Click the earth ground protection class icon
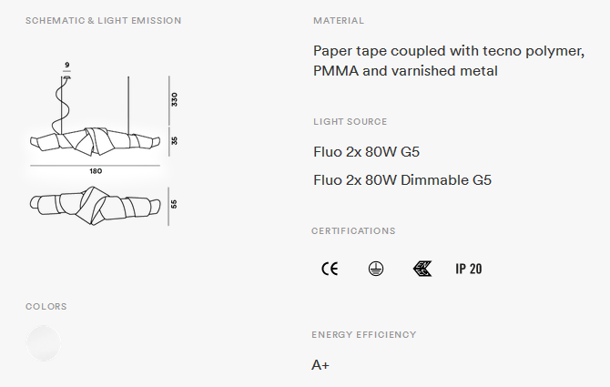Viewport: 610px width, 387px height. pyautogui.click(x=376, y=269)
